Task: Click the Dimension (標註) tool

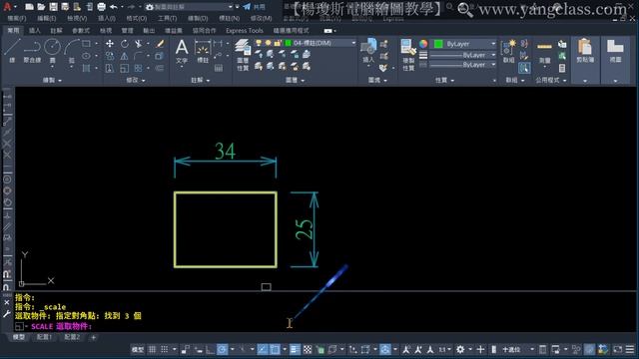Action: click(x=203, y=51)
